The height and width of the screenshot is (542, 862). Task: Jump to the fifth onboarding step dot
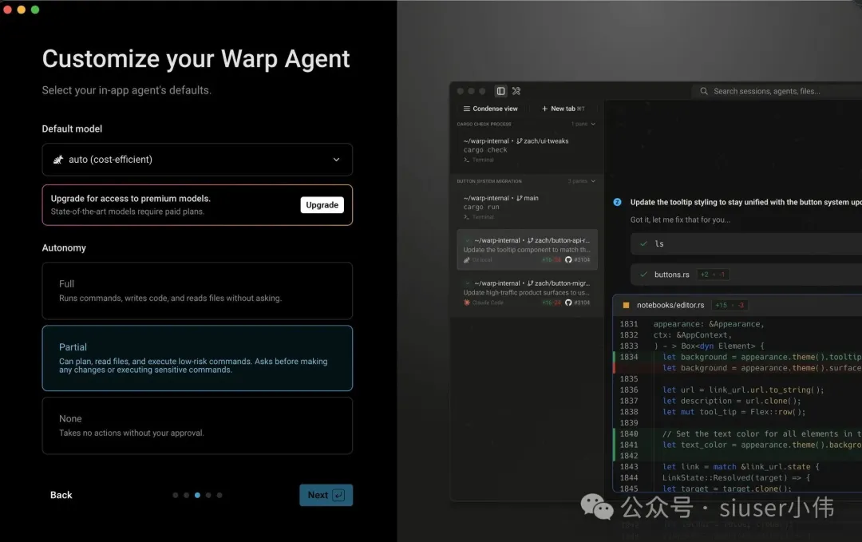tap(219, 495)
